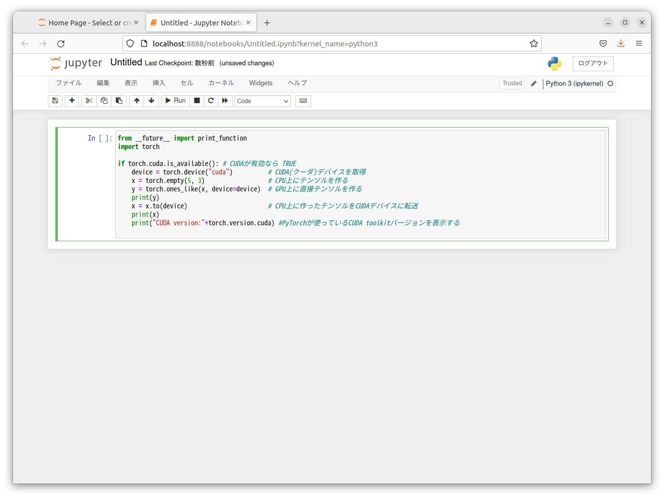This screenshot has width=664, height=498.
Task: Click the site information page icon
Action: 144,44
